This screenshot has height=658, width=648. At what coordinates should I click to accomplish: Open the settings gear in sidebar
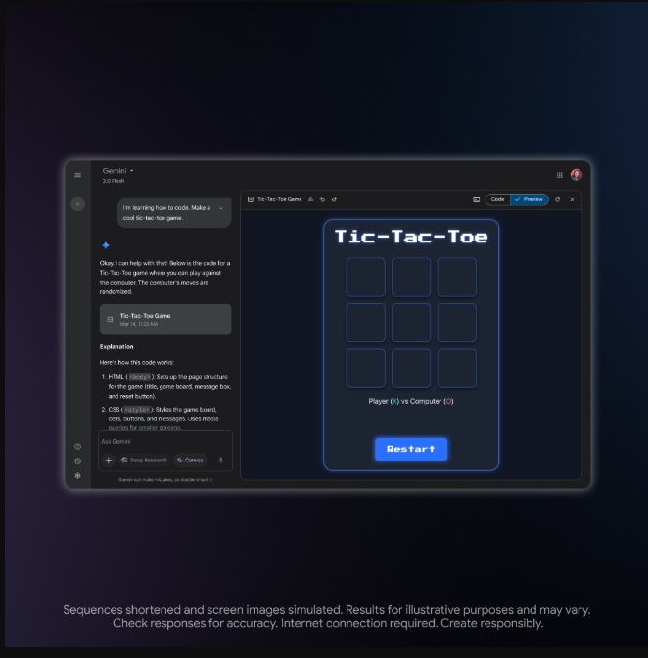77,475
